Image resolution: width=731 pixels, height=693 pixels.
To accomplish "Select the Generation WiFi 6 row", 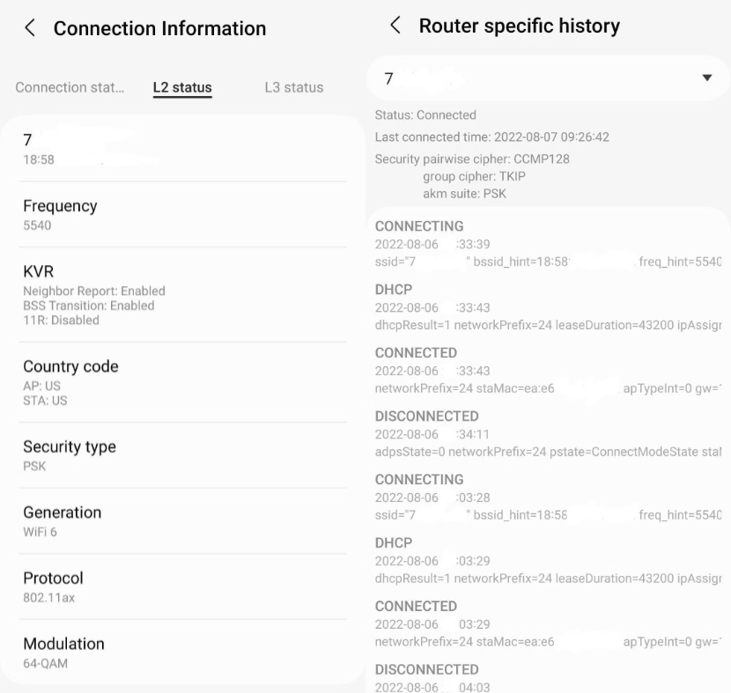I will click(182, 521).
